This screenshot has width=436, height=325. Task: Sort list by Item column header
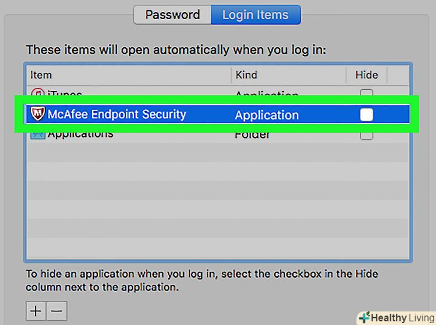click(41, 75)
